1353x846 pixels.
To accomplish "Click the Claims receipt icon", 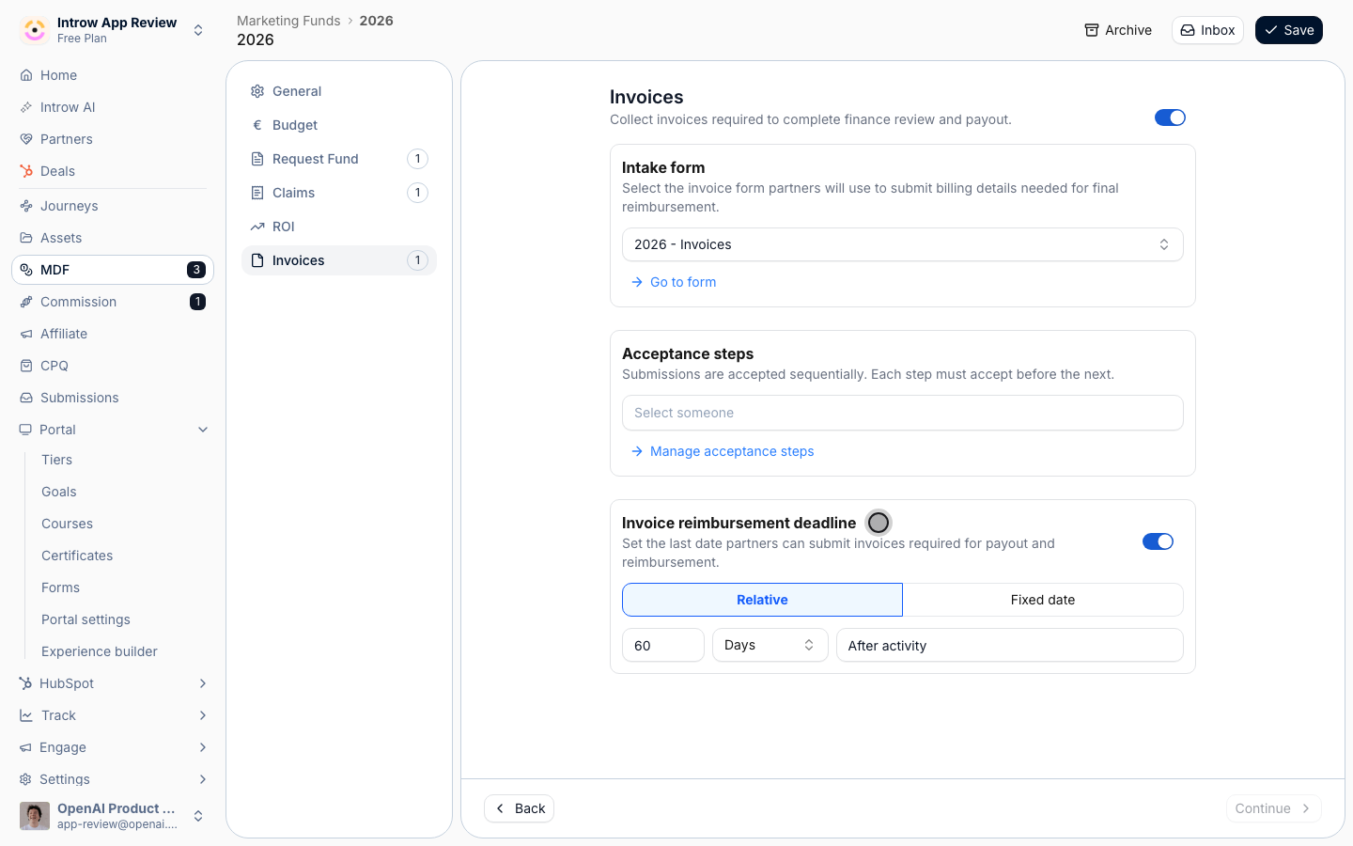I will pyautogui.click(x=257, y=193).
